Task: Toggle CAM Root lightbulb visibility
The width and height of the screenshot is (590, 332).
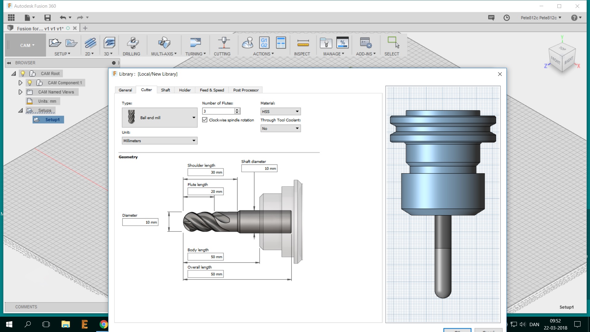Action: [x=23, y=73]
